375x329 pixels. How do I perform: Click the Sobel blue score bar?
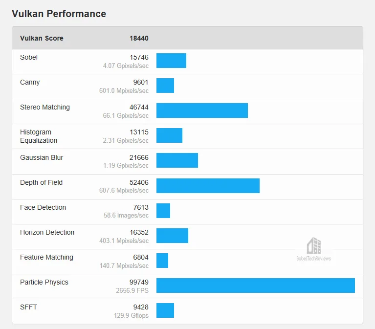click(x=171, y=61)
